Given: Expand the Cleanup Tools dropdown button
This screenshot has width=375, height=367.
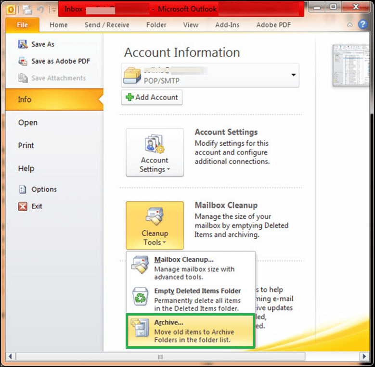Looking at the screenshot, I should tap(155, 226).
